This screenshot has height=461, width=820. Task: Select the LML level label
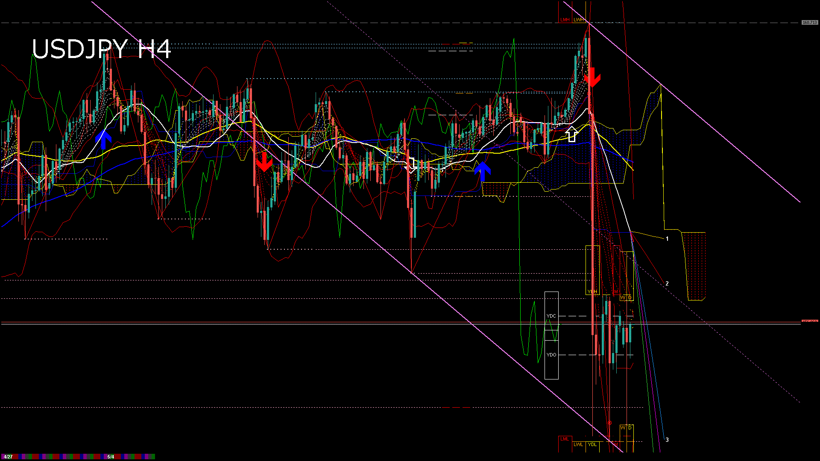tap(565, 439)
